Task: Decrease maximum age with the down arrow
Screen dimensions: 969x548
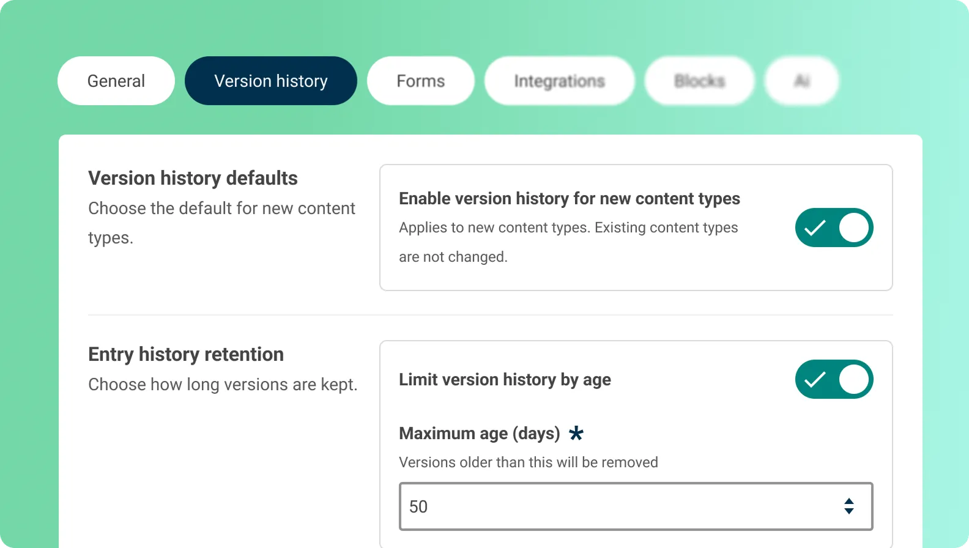Action: (x=849, y=511)
